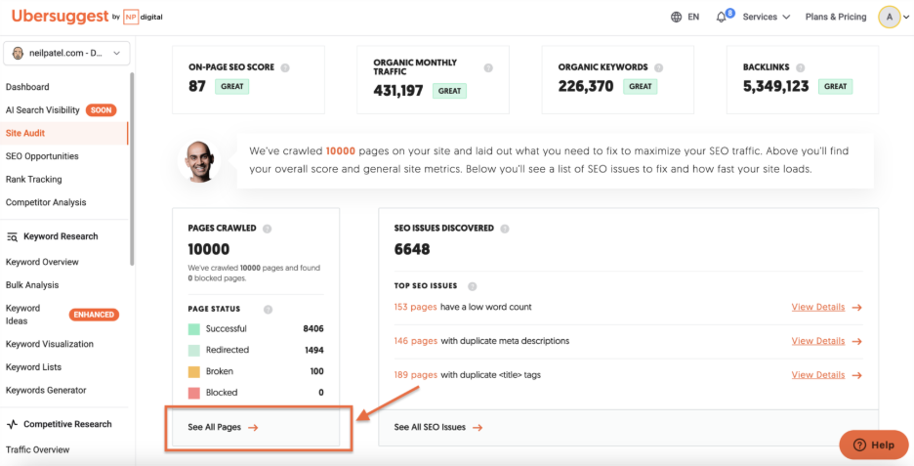
Task: Show Organic Monthly Traffic help icon
Action: tap(488, 67)
